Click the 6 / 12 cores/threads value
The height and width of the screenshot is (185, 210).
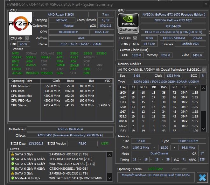[106, 20]
